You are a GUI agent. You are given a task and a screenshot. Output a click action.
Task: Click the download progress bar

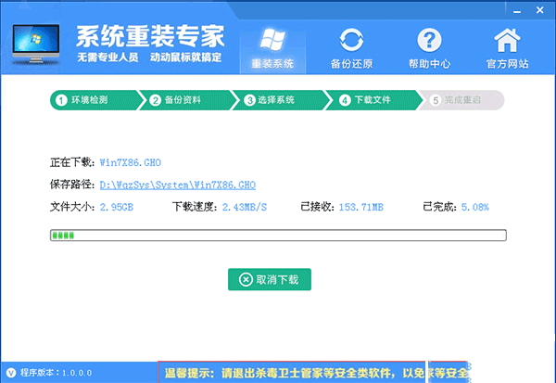pyautogui.click(x=278, y=236)
